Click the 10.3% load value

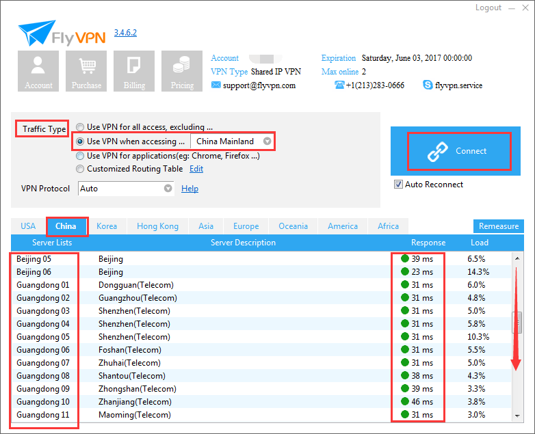click(x=478, y=337)
